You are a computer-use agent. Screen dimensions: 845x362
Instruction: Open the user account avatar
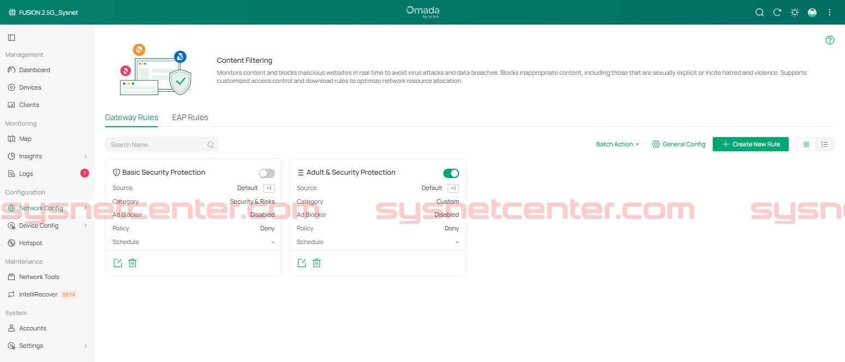tap(812, 12)
